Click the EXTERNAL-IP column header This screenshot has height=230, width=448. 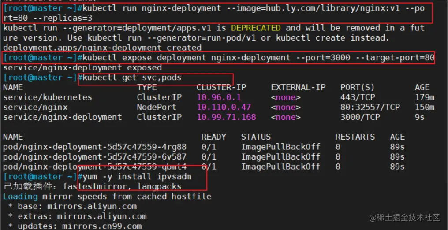298,87
